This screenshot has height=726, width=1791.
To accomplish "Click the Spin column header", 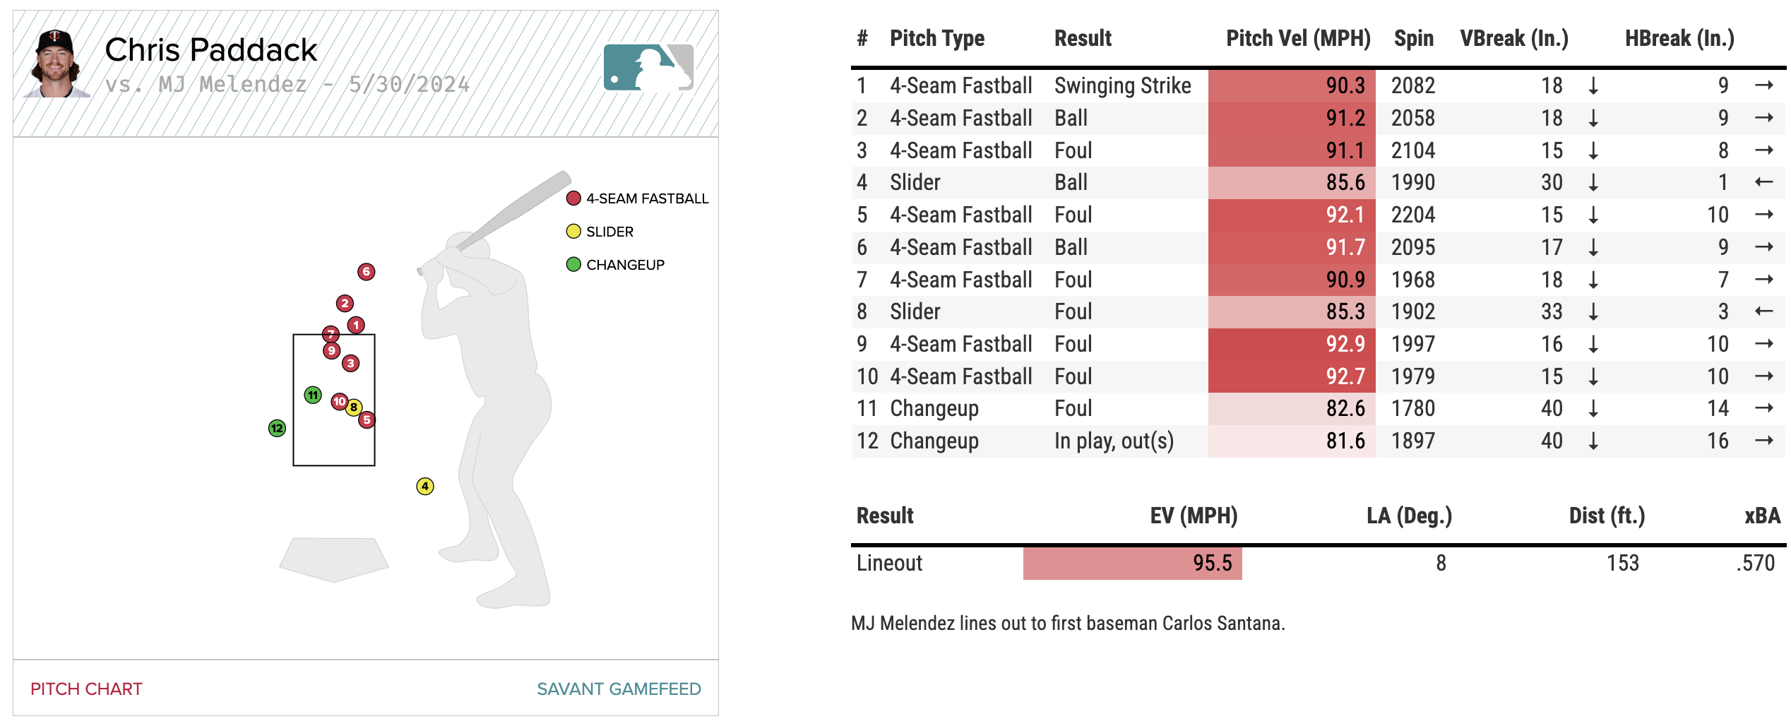I will 1413,38.
